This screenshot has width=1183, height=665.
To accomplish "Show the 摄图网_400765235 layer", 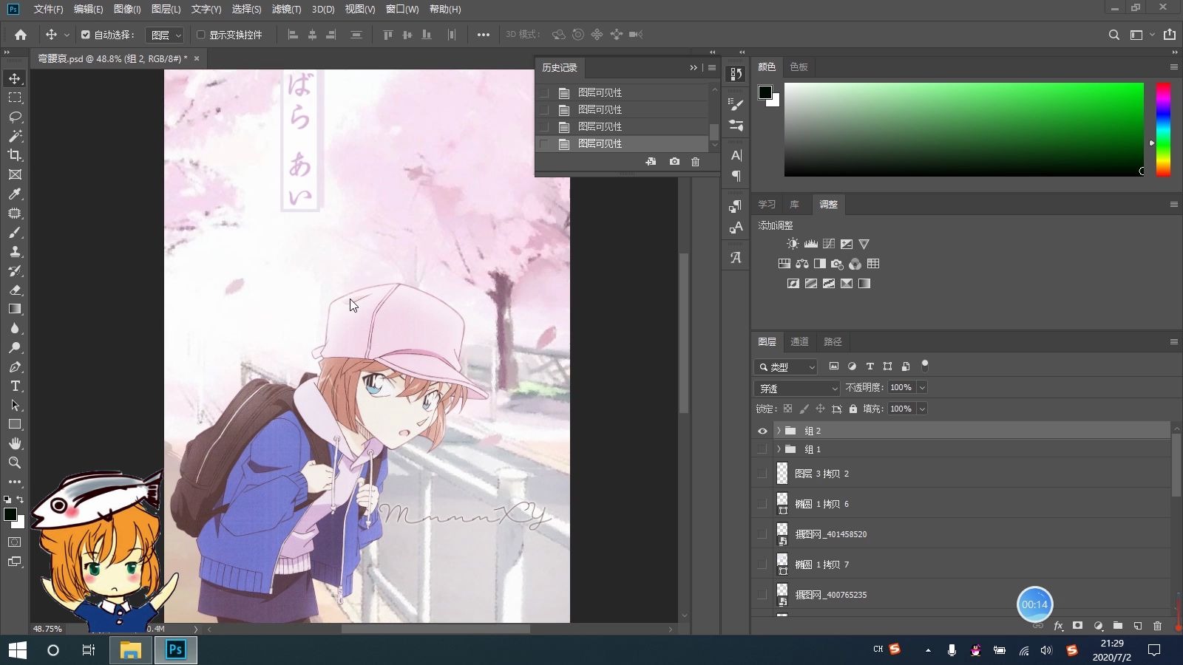I will pyautogui.click(x=762, y=595).
